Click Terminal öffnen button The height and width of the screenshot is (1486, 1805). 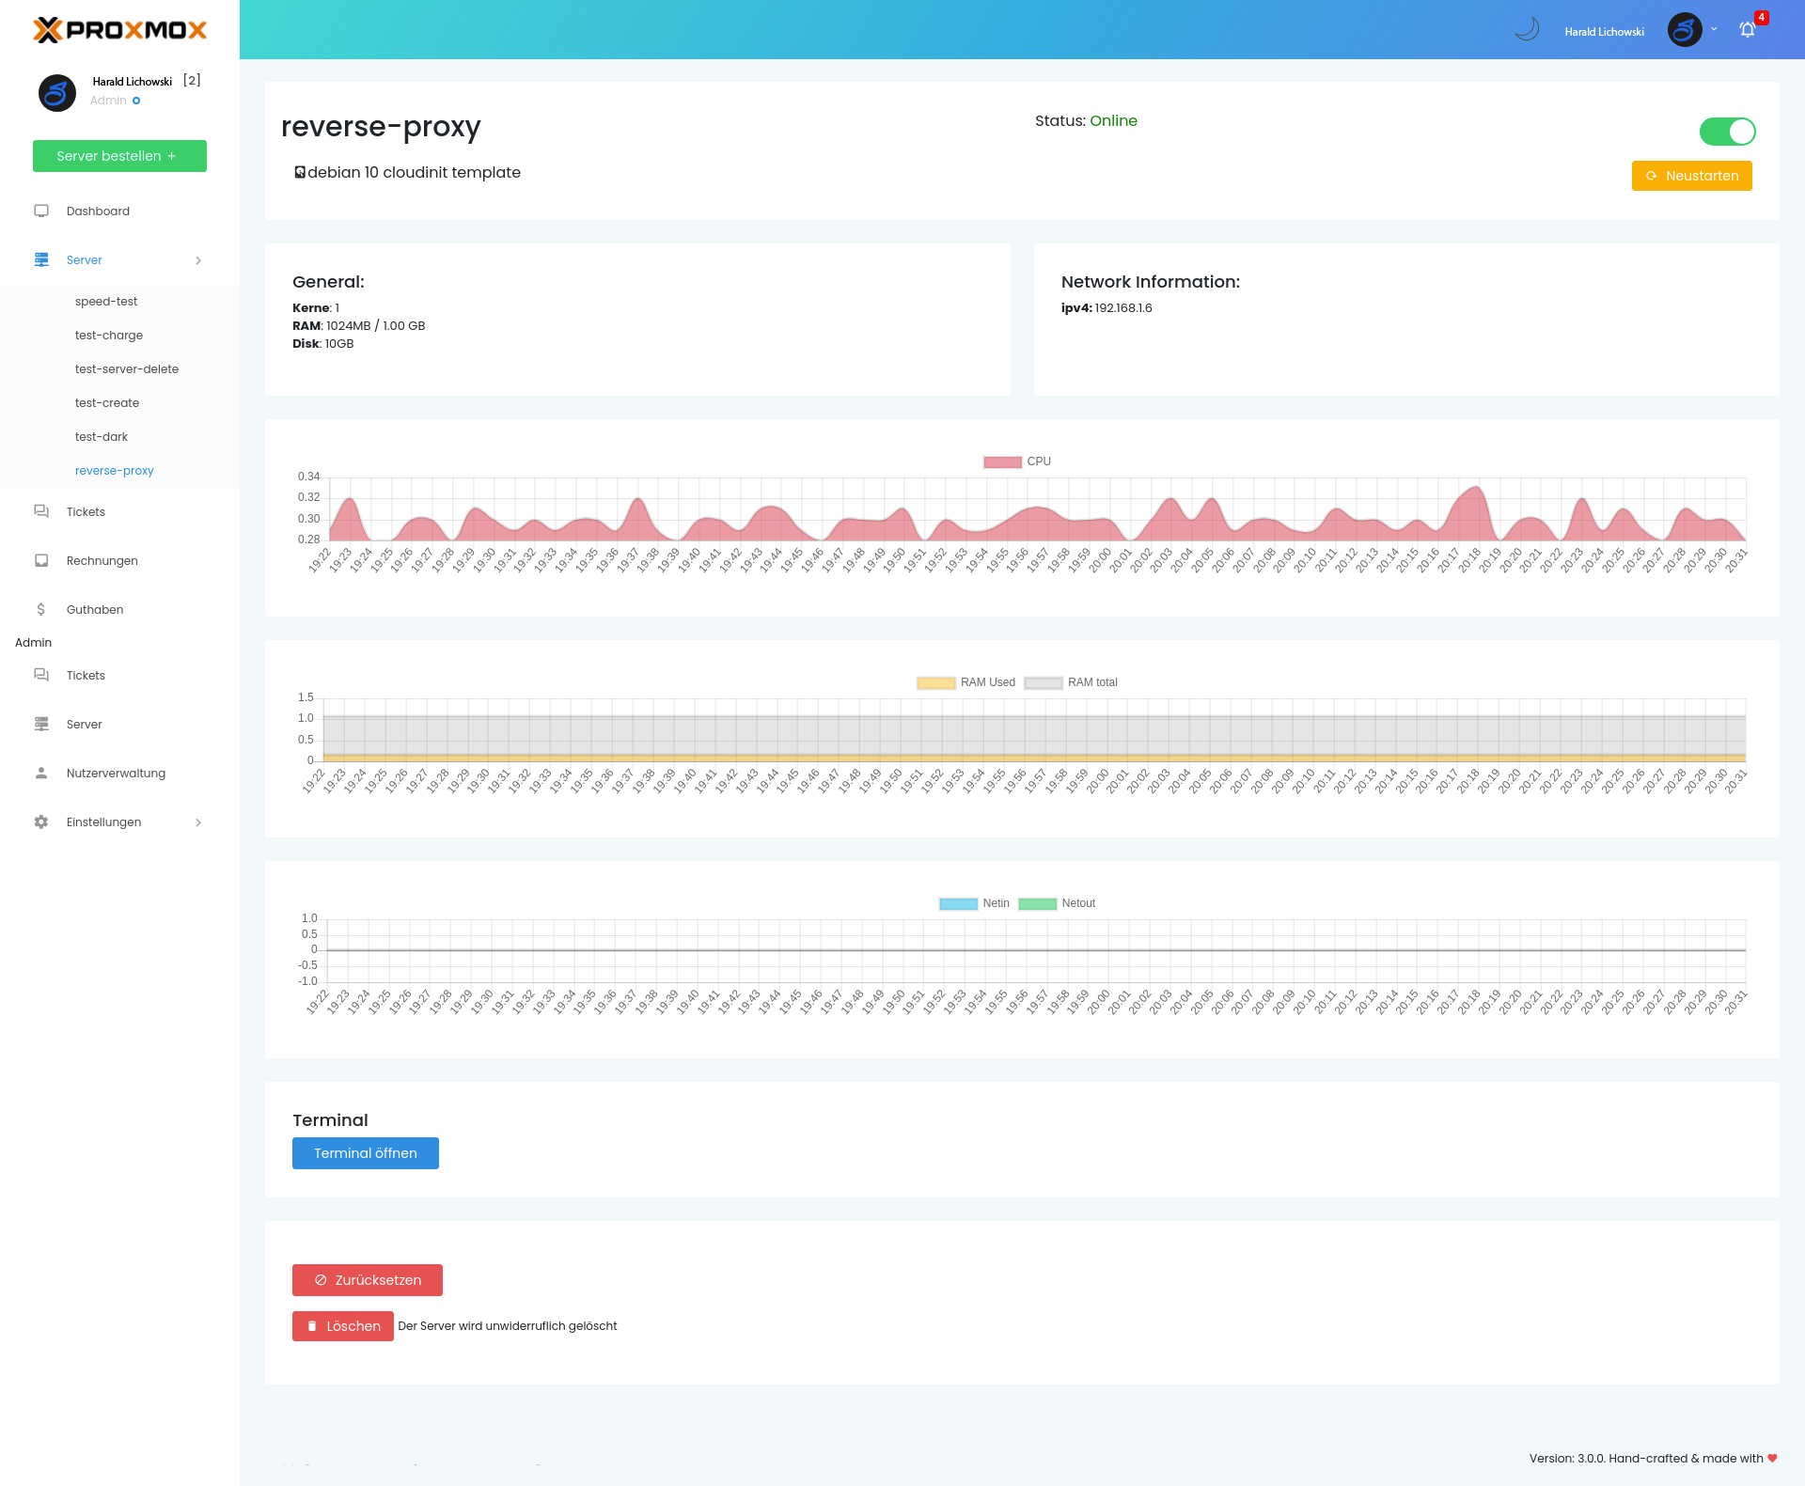click(x=365, y=1153)
